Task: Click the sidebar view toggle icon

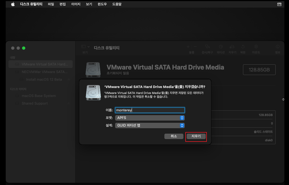Action: (83, 47)
